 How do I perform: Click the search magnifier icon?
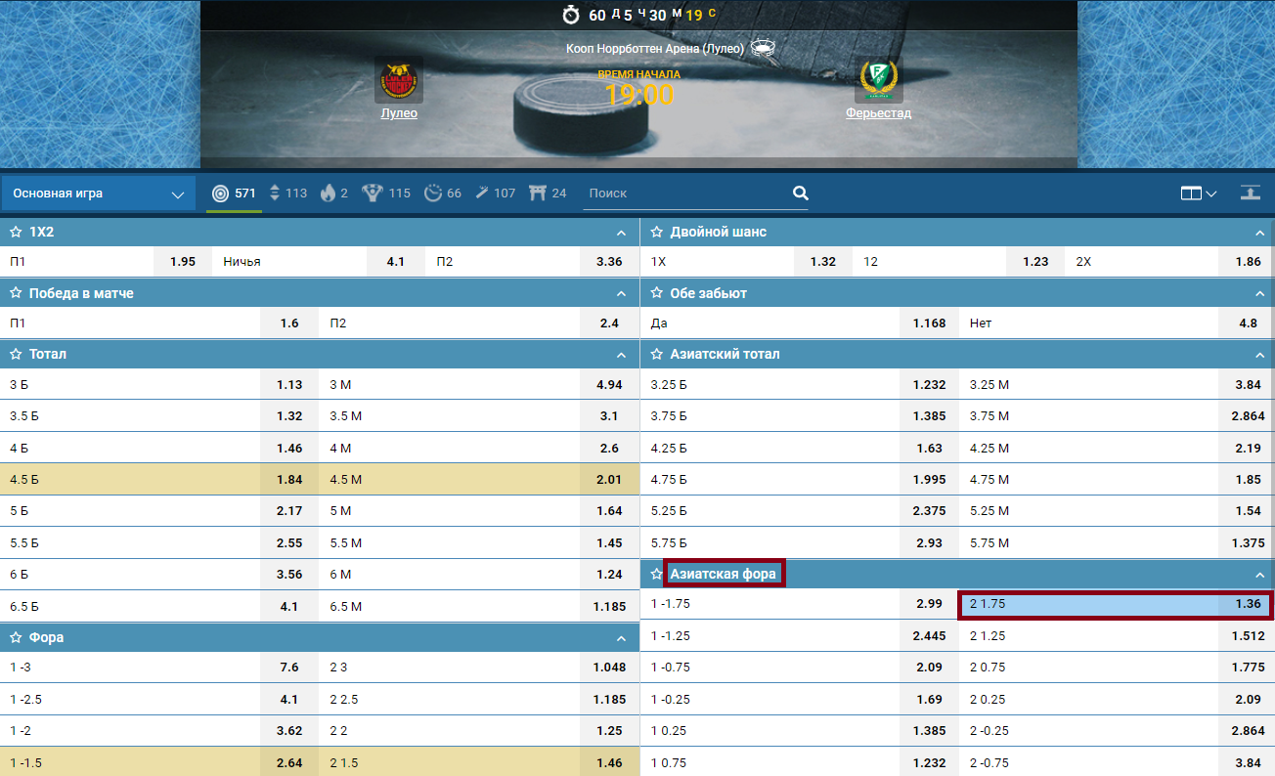tap(800, 194)
